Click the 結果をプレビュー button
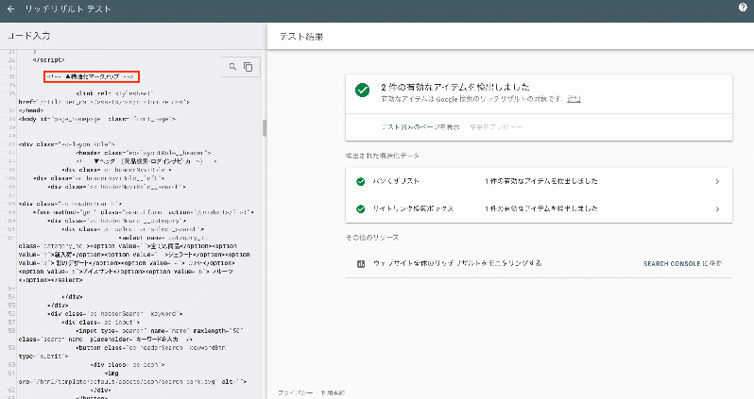This screenshot has width=754, height=399. click(x=496, y=127)
